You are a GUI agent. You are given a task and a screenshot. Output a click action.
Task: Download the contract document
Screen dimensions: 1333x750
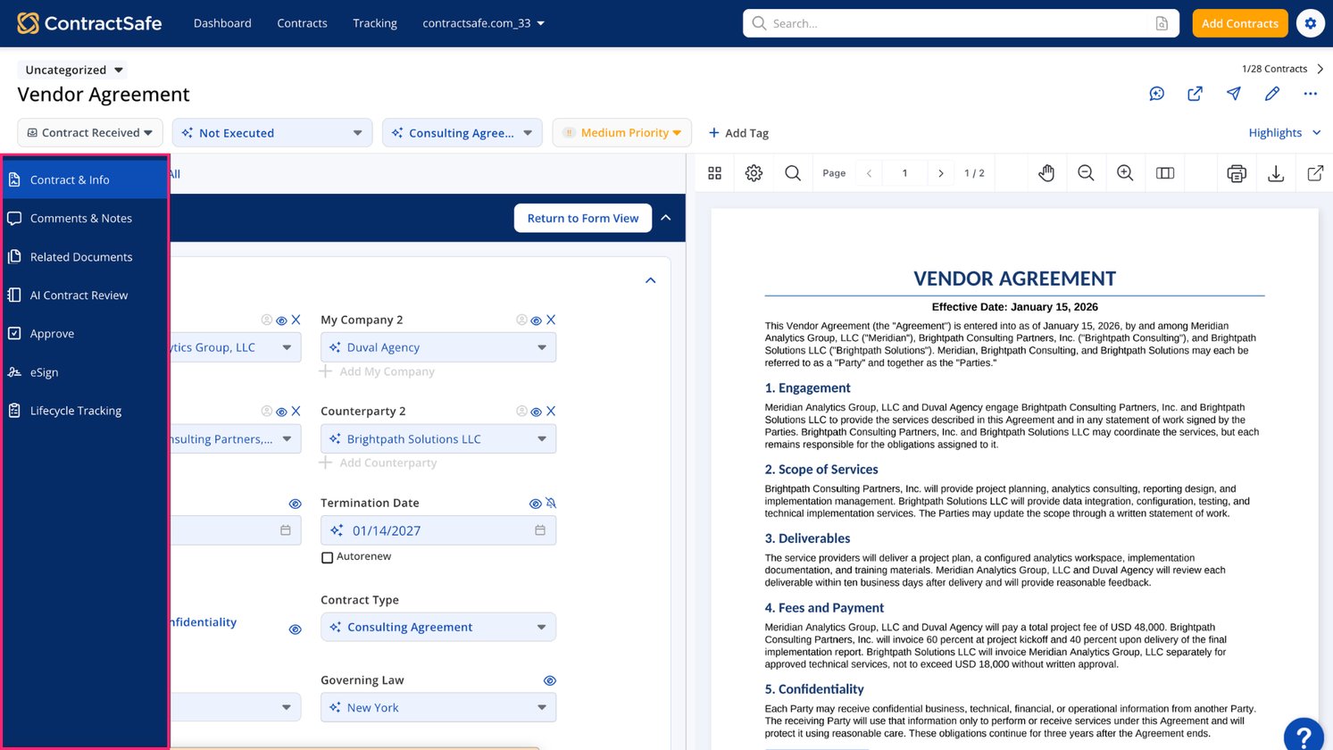1276,173
